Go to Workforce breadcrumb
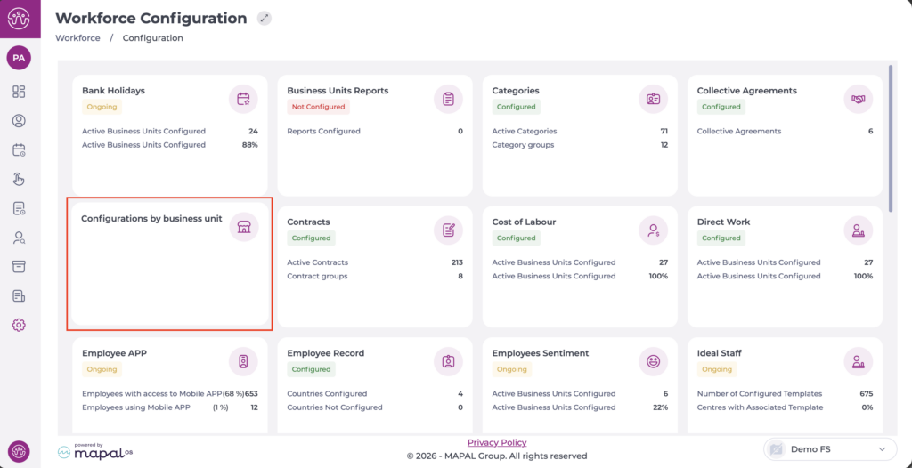Image resolution: width=912 pixels, height=468 pixels. pyautogui.click(x=77, y=38)
